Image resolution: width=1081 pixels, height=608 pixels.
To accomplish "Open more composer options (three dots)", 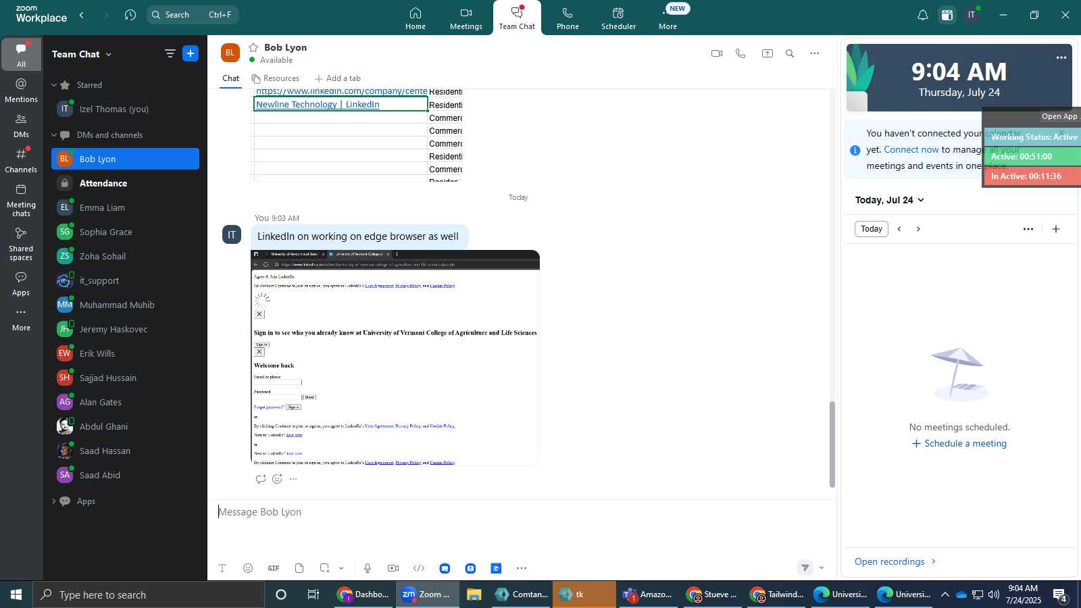I will click(522, 568).
